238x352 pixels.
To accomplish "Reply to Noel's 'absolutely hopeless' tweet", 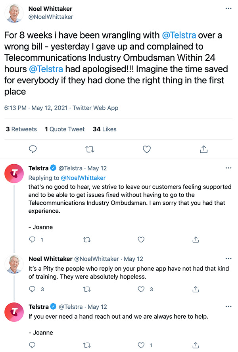I will [33, 289].
